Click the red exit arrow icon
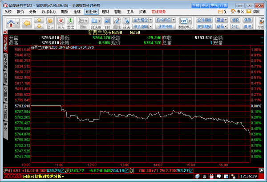Screen dimensions: 267x182 pos(5,32)
